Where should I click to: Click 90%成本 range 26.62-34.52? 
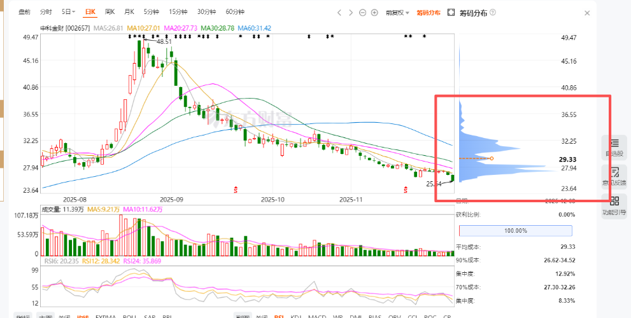pos(560,261)
